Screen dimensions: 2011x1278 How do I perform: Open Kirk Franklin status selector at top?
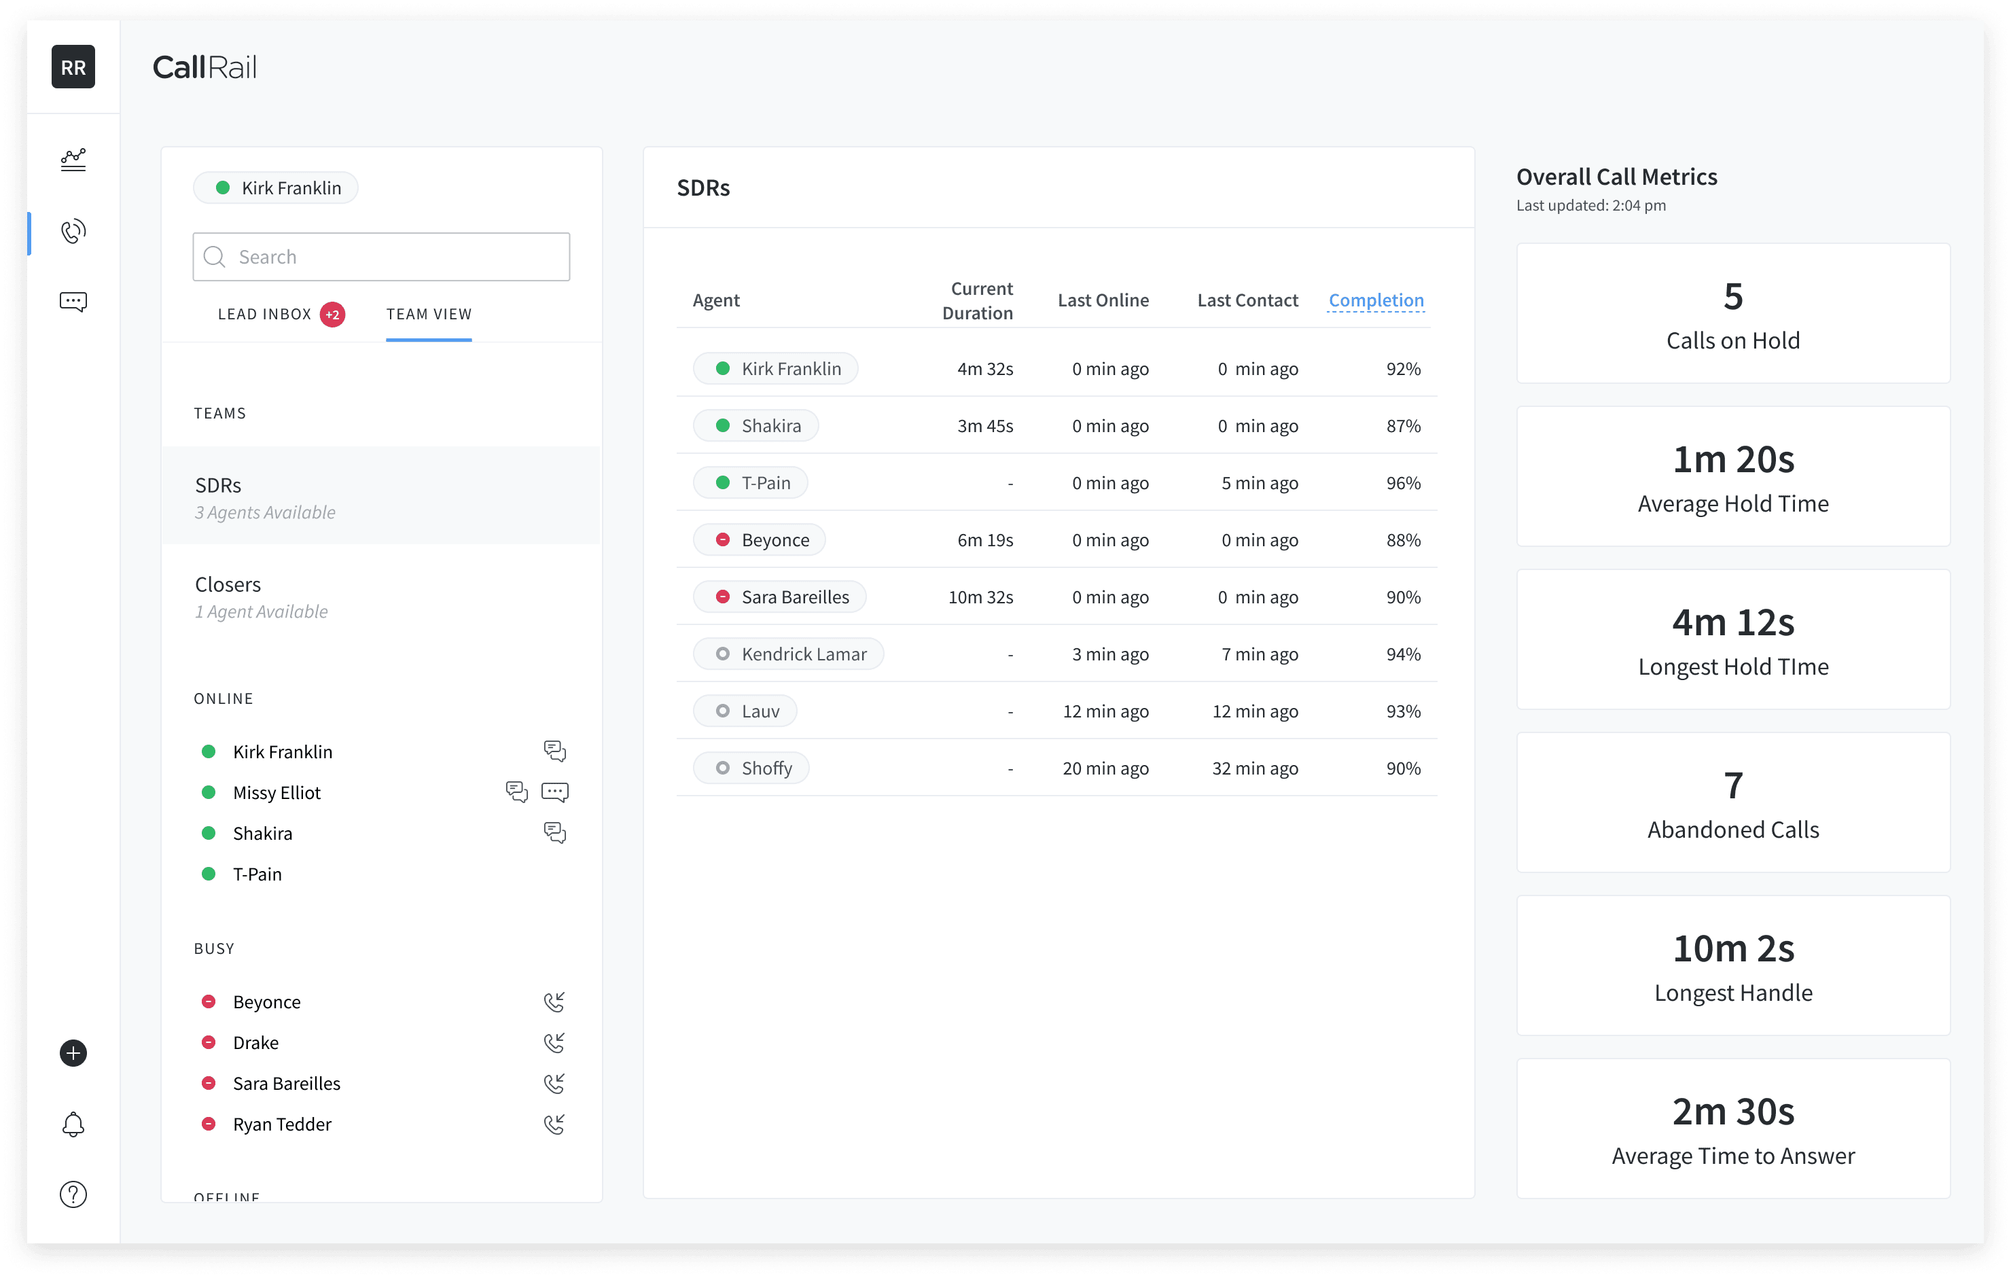click(277, 188)
